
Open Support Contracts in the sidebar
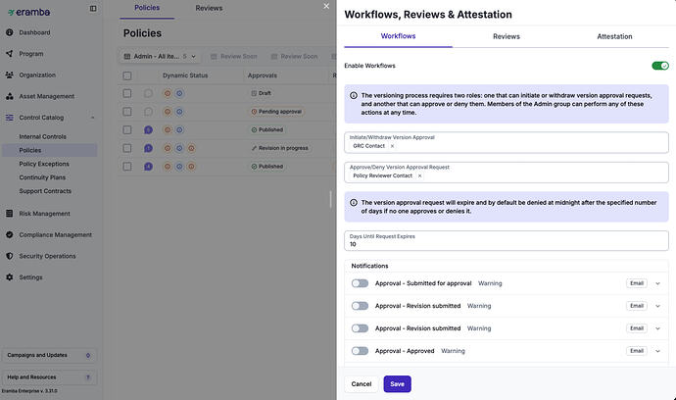[45, 191]
